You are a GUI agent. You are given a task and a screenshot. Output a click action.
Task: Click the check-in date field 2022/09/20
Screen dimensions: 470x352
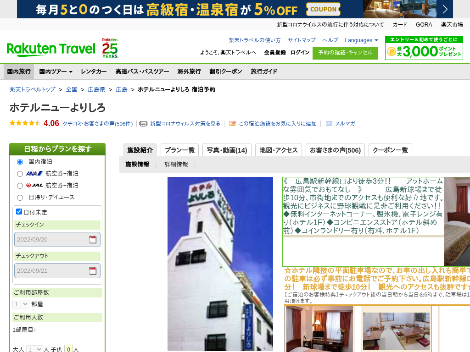57,239
